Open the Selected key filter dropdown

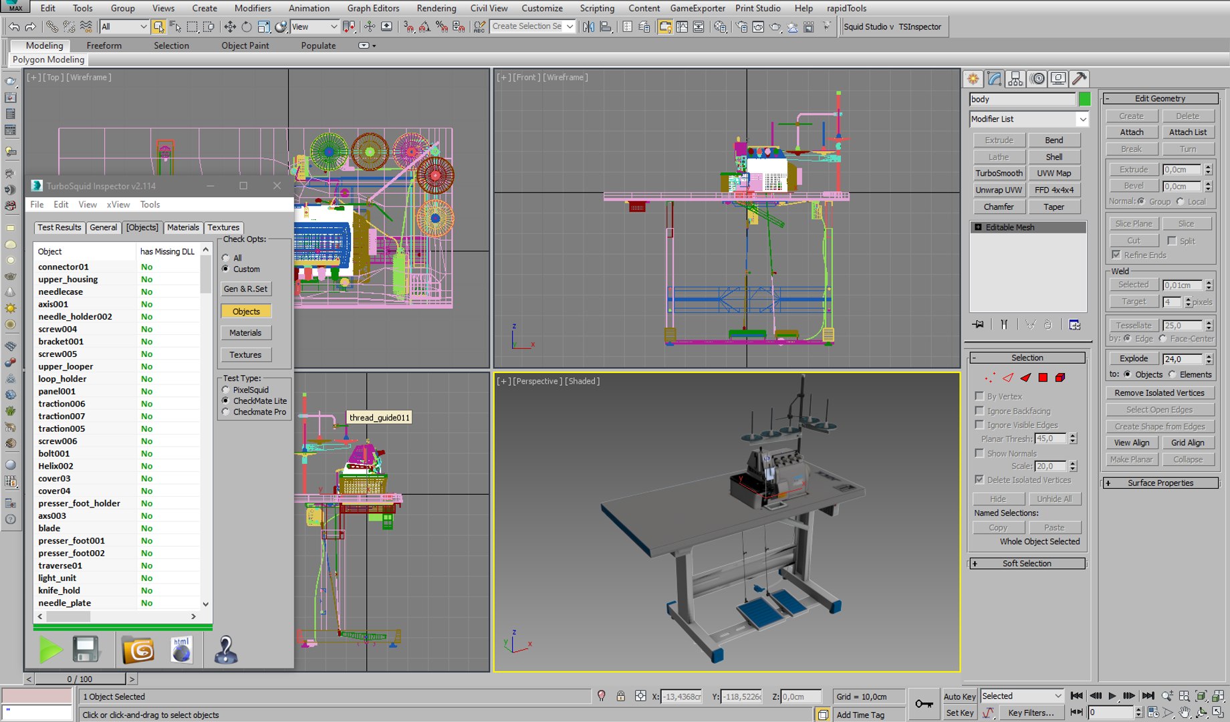pyautogui.click(x=1021, y=696)
